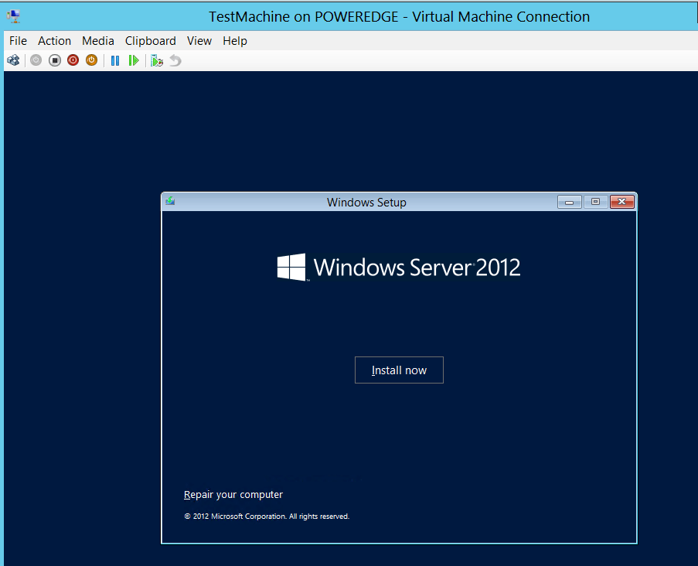This screenshot has width=698, height=566.
Task: Open the View menu
Action: [199, 41]
